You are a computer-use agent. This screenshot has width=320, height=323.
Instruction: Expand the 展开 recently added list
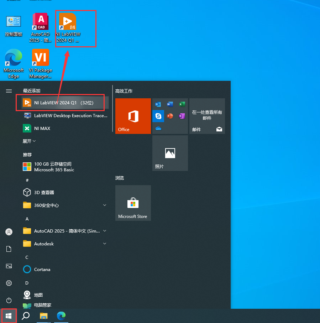29,141
